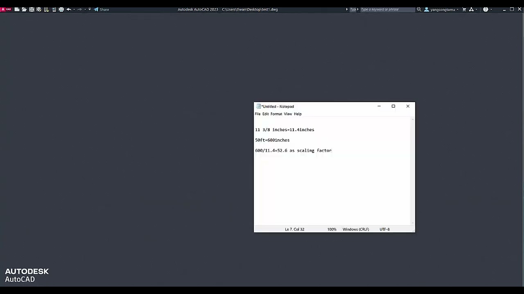524x294 pixels.
Task: Maximize the Notepad window
Action: click(393, 106)
